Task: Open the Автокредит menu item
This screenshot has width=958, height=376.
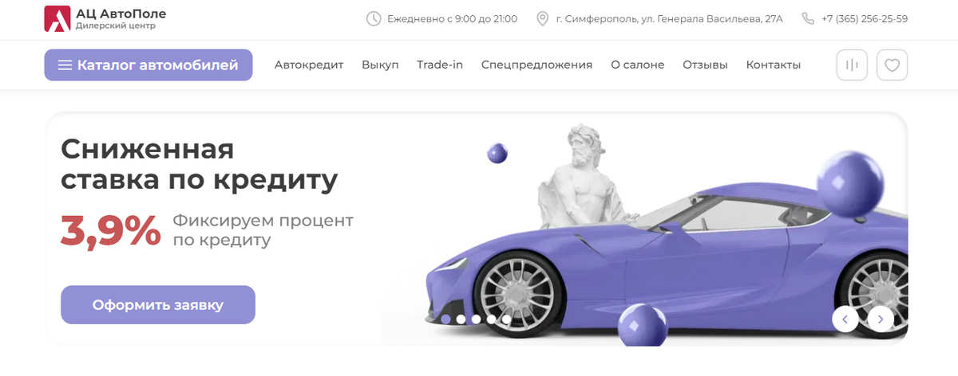Action: 309,65
